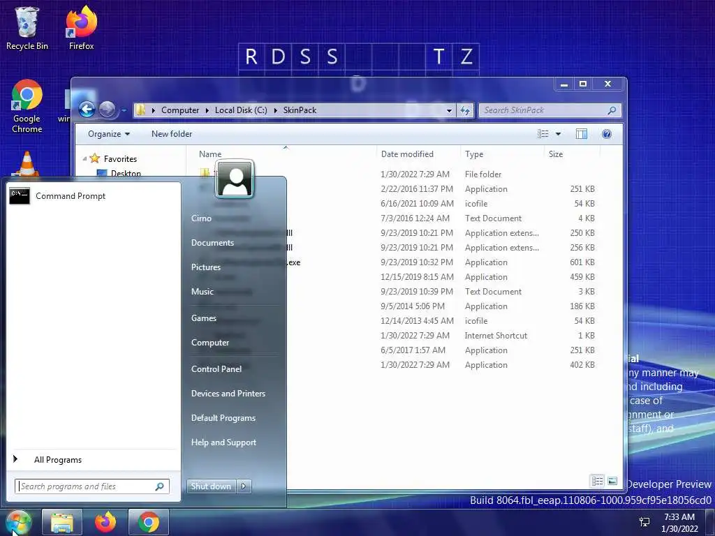Viewport: 715px width, 536px height.
Task: Open Command Prompt from Start menu
Action: click(x=94, y=196)
